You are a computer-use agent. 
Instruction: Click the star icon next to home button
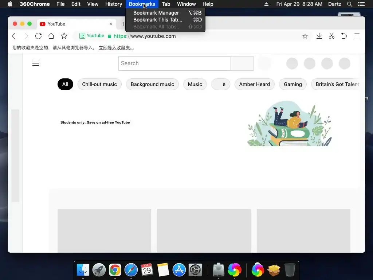pyautogui.click(x=64, y=36)
